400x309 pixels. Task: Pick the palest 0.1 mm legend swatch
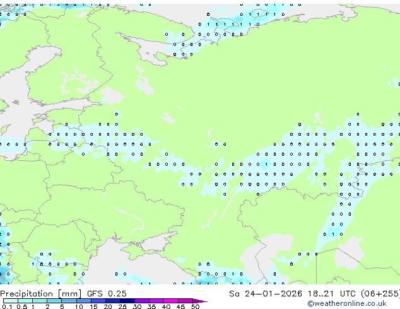[x=11, y=301]
